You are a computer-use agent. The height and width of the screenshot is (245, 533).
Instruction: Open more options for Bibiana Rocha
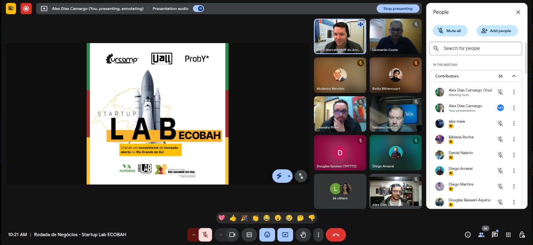(514, 139)
